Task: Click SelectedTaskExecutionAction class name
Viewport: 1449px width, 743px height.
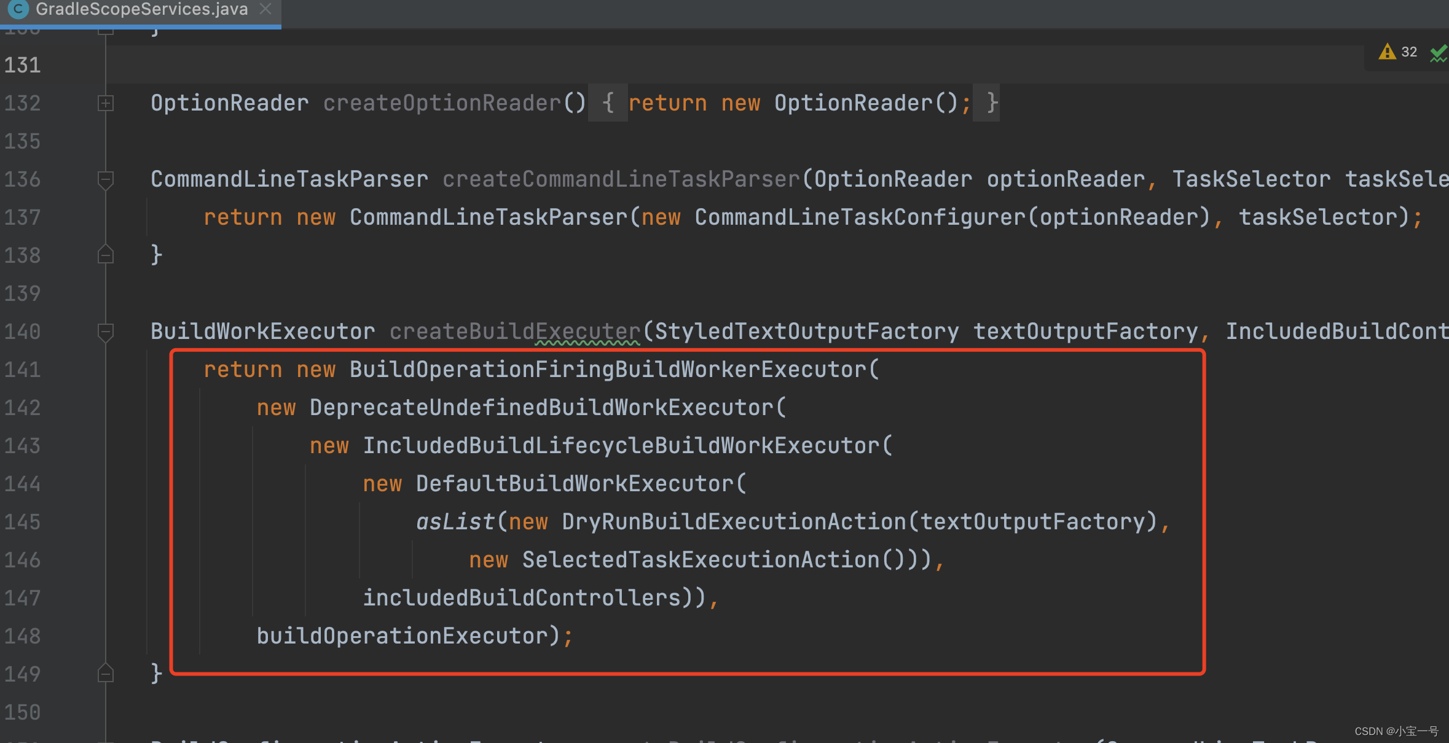Action: tap(701, 560)
